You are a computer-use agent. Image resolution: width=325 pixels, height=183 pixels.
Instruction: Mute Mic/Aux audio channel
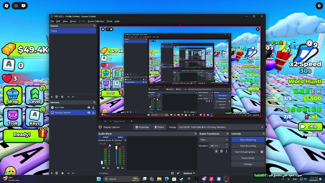pyautogui.click(x=118, y=168)
